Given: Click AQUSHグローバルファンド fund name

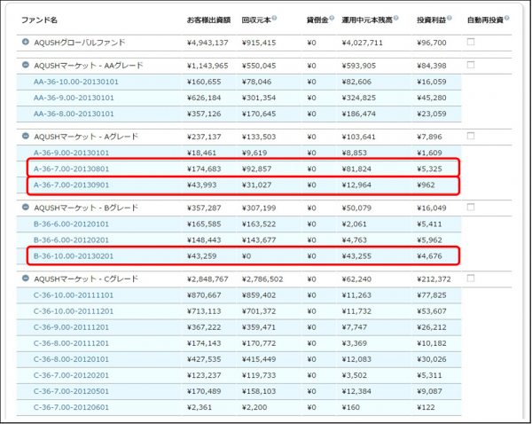Looking at the screenshot, I should pyautogui.click(x=80, y=43).
